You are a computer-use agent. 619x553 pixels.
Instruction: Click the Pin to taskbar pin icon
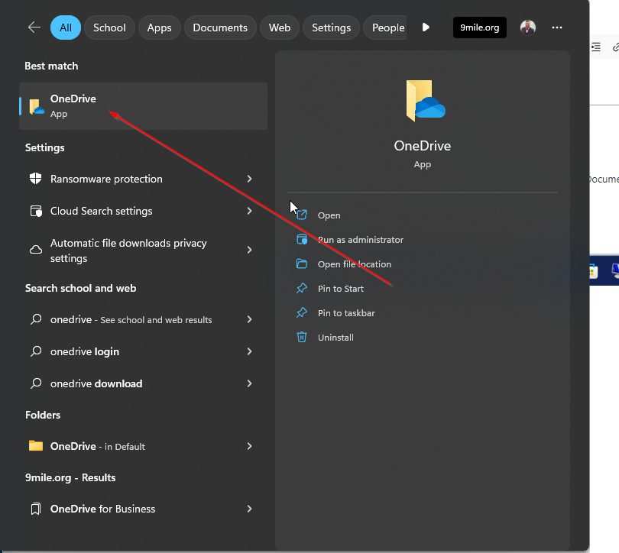point(302,313)
